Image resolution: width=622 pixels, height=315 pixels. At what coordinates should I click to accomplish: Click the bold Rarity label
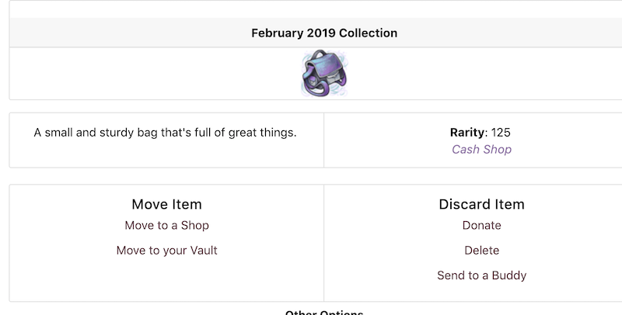466,133
